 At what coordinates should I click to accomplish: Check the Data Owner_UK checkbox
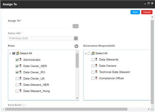coord(17,79)
